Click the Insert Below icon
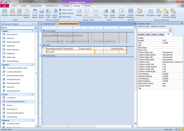The image size is (184, 131). (41, 11)
